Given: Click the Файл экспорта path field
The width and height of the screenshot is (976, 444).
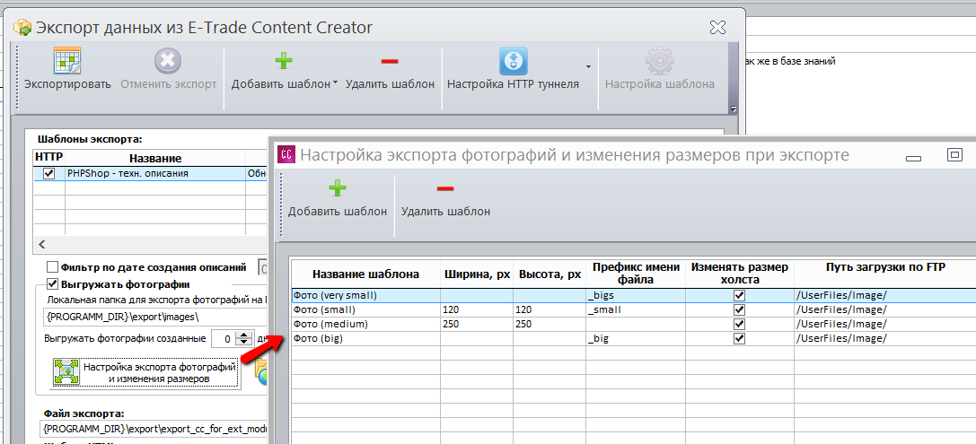Looking at the screenshot, I should 154,429.
